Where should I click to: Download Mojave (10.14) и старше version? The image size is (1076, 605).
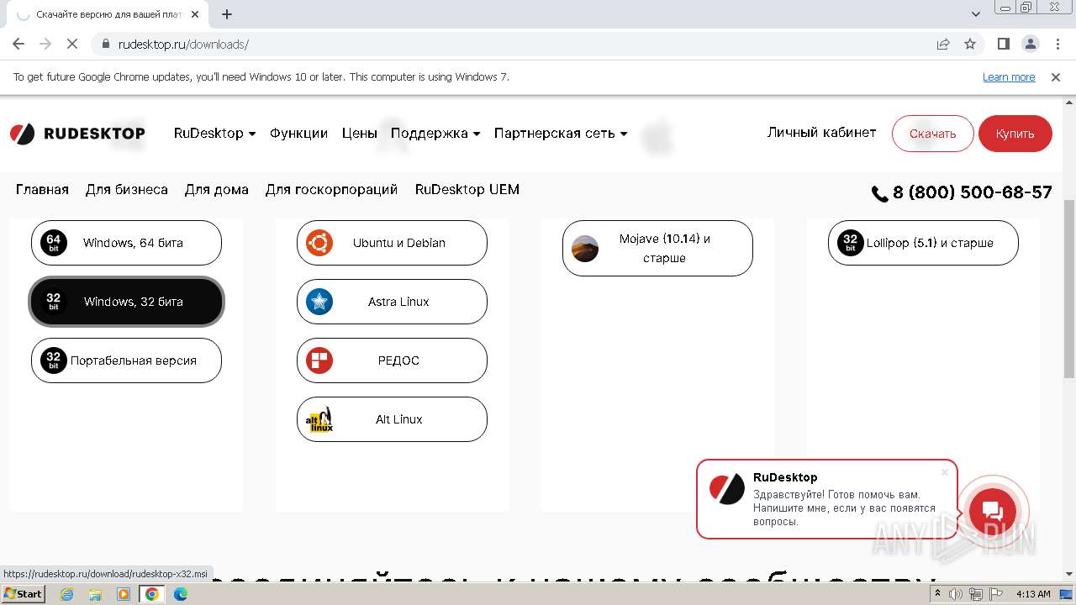pyautogui.click(x=657, y=248)
